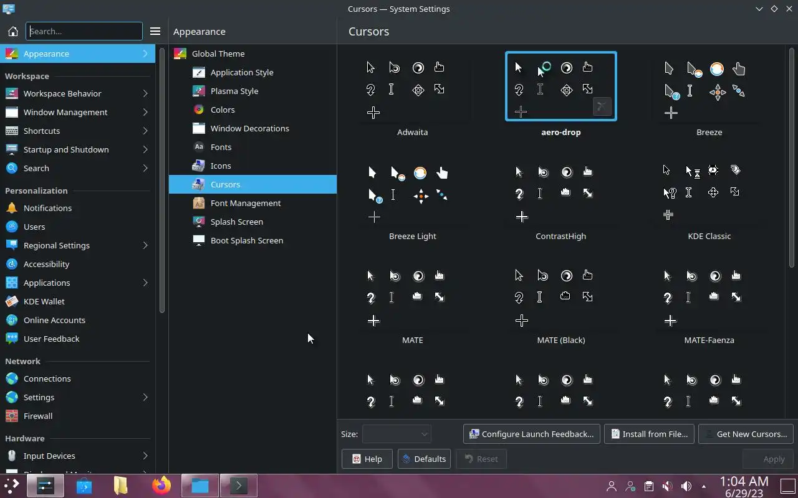Viewport: 798px width, 498px height.
Task: Open the cursor Size dropdown
Action: [x=397, y=434]
